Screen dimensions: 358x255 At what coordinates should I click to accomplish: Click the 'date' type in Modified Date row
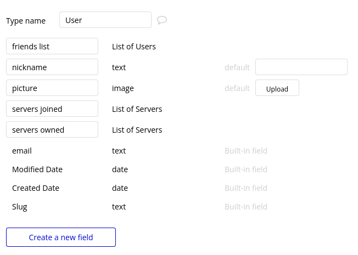[120, 169]
